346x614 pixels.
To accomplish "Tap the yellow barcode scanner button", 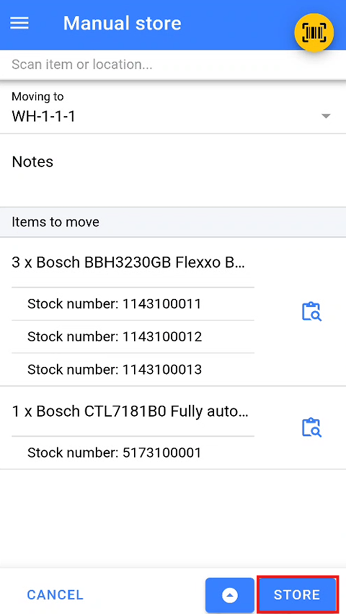I will (x=314, y=32).
